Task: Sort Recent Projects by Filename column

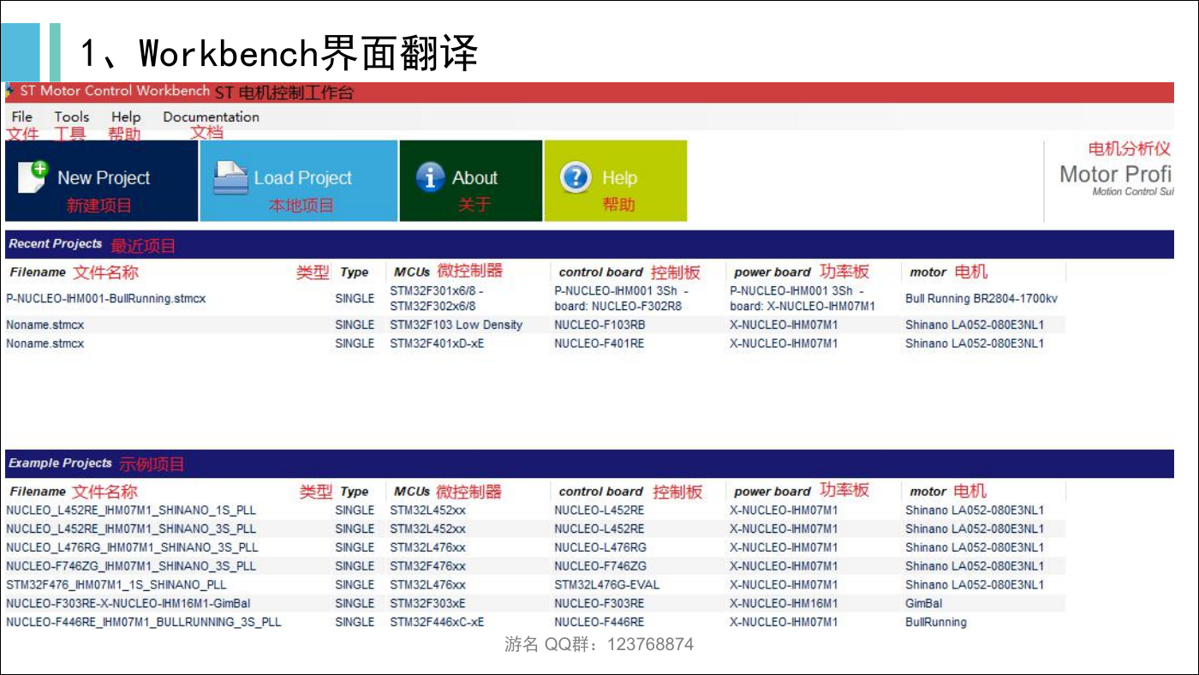Action: tap(38, 272)
